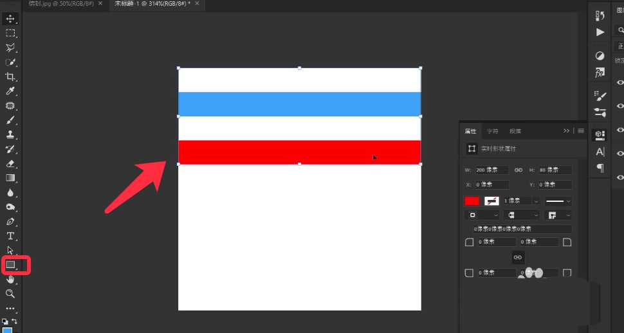Select the History Brush tool
This screenshot has width=624, height=333.
(10, 149)
